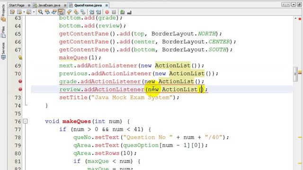Viewport: 303px width, 170px height.
Task: Comment out the selected lines
Action: coord(122,12)
